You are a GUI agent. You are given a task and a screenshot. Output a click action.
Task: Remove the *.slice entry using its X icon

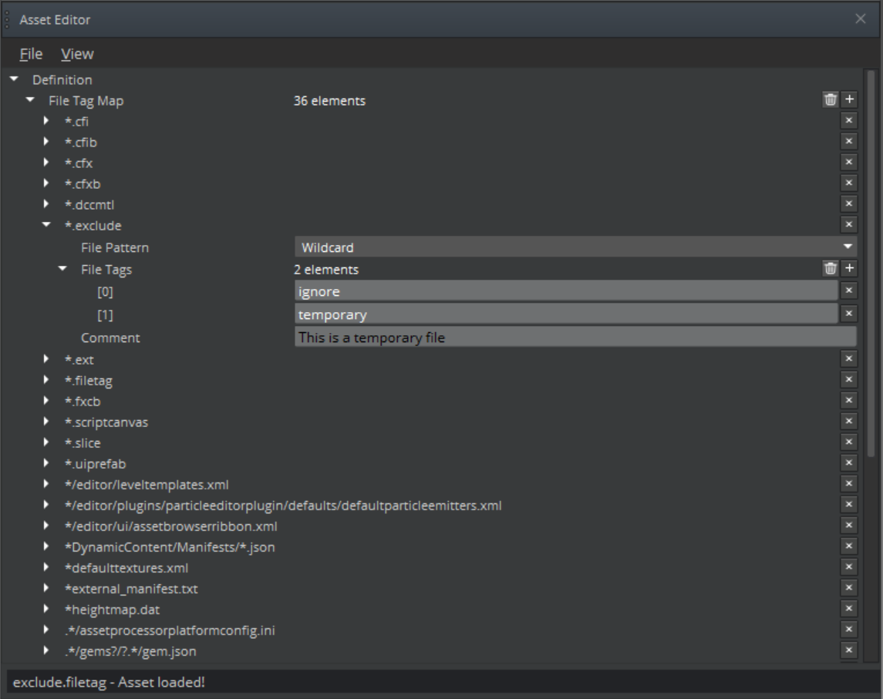coord(848,443)
